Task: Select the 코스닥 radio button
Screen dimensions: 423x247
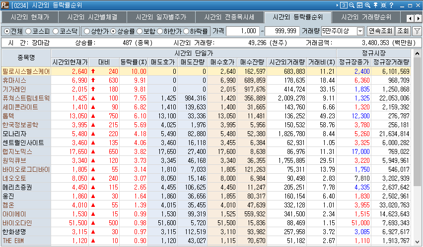Action: click(x=56, y=31)
